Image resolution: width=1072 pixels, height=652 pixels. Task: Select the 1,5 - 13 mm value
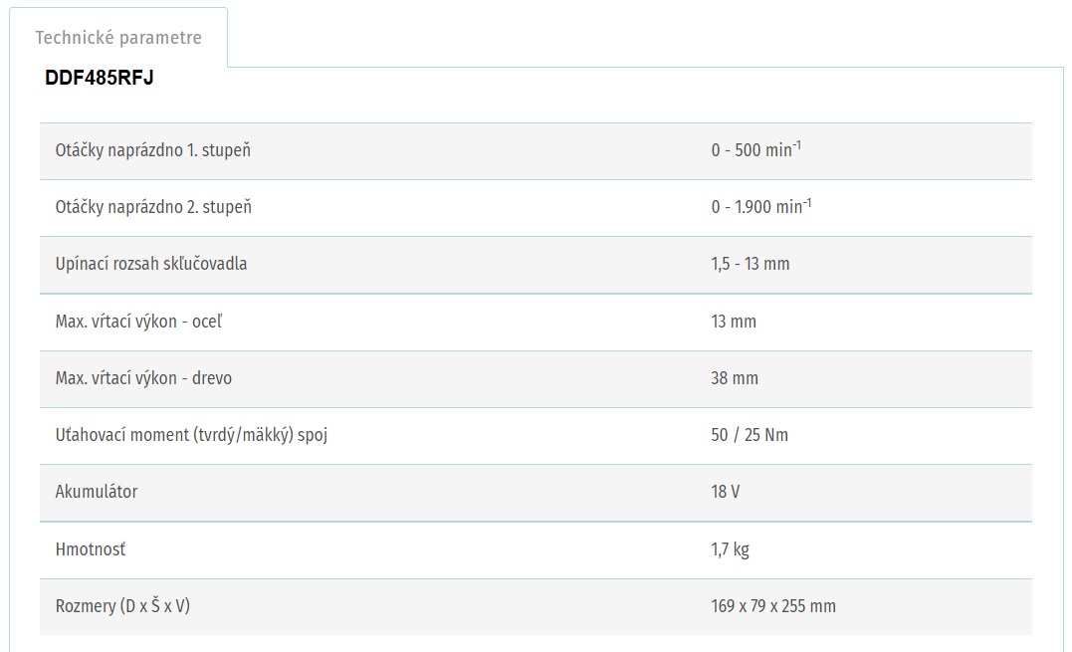click(x=750, y=264)
